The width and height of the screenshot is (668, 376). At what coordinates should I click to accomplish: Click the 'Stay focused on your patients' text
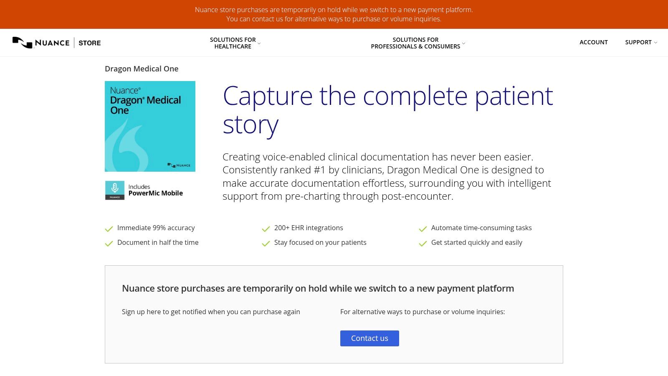pyautogui.click(x=320, y=242)
